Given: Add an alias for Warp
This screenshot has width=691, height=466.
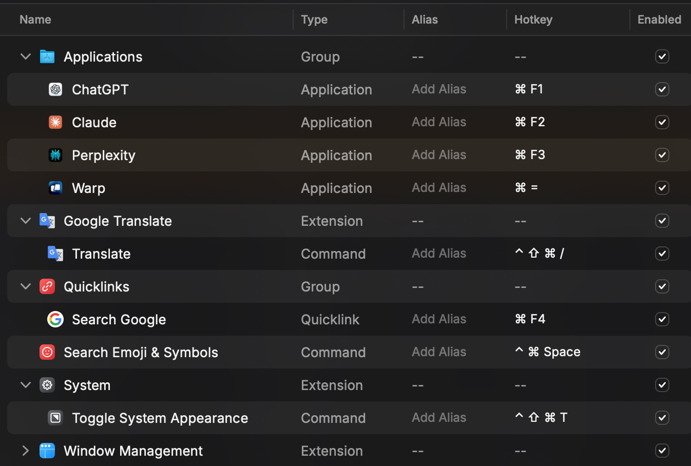Looking at the screenshot, I should [x=439, y=188].
